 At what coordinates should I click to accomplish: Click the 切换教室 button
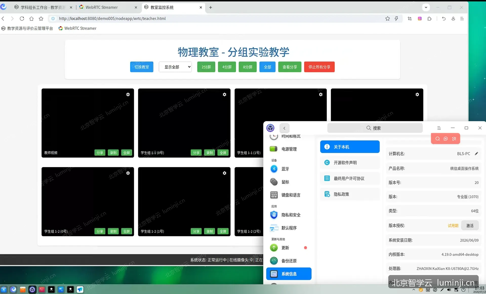click(142, 67)
